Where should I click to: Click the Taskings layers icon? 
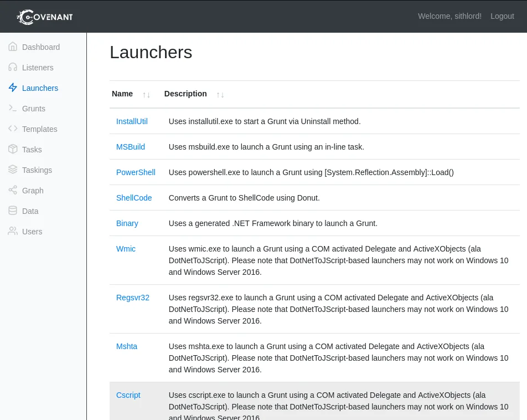tap(13, 170)
